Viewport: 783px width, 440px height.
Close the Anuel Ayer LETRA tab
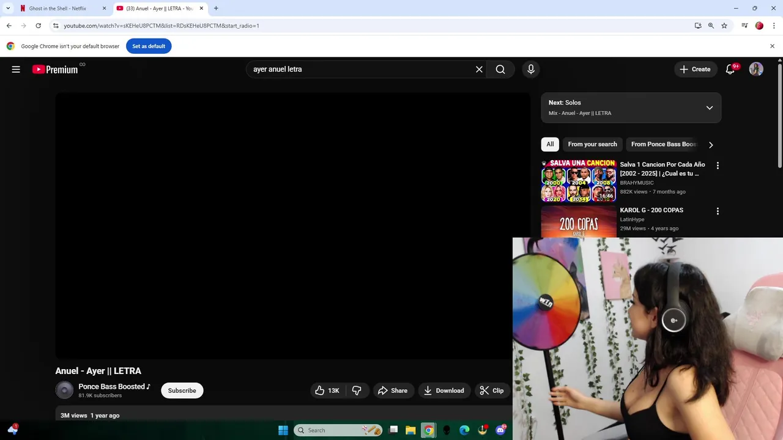(201, 9)
